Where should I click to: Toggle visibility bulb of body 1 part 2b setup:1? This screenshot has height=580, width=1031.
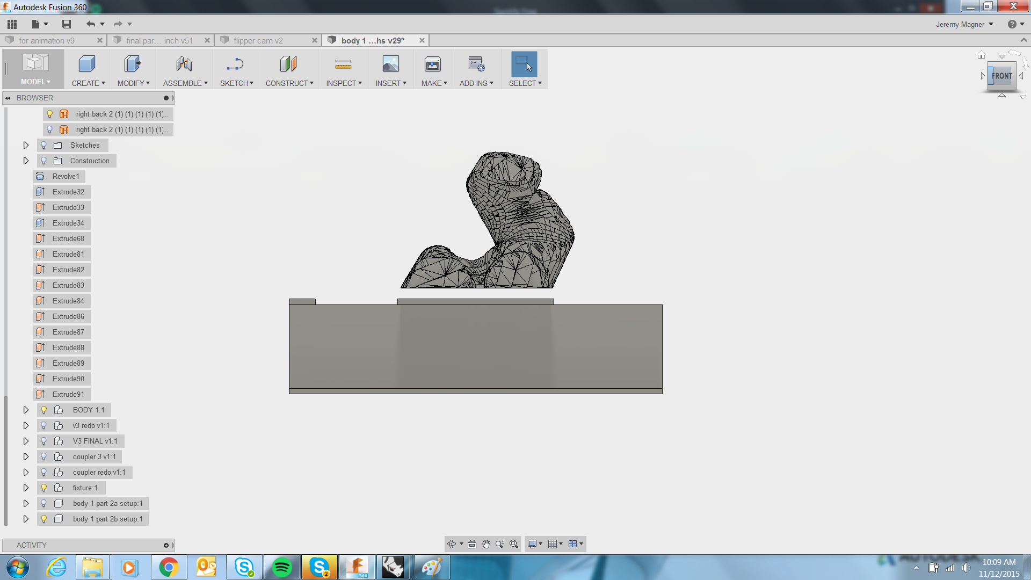point(44,519)
